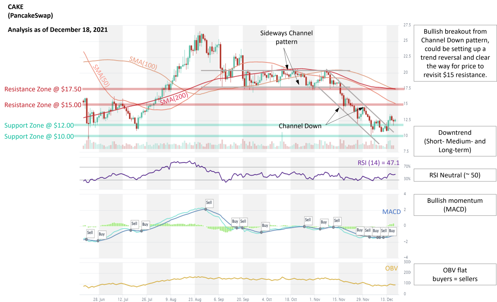Select the SMA(50) line label
Viewport: 497px width, 302px height.
click(x=101, y=75)
